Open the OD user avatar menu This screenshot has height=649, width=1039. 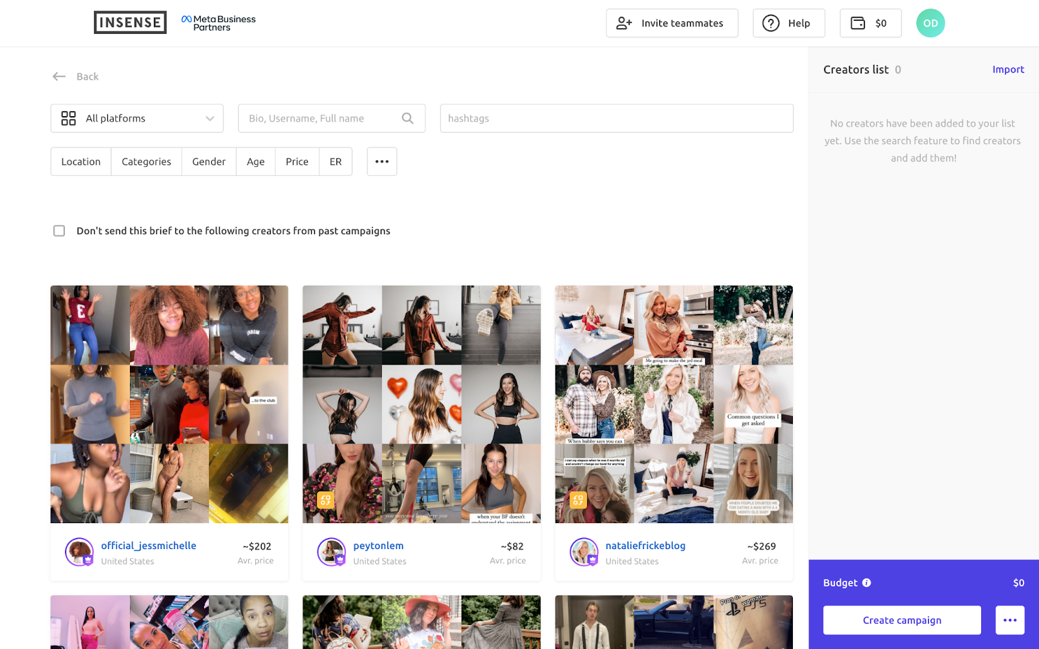pyautogui.click(x=930, y=23)
